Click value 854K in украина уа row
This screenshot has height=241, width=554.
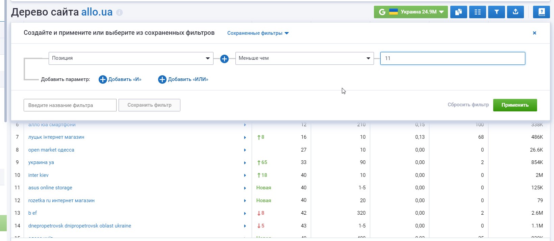click(537, 162)
